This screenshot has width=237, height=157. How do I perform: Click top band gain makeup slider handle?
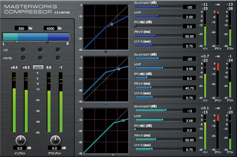135,26
